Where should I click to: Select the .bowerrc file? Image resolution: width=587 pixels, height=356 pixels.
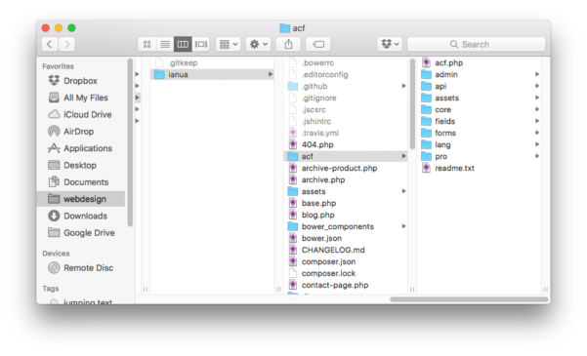(346, 62)
